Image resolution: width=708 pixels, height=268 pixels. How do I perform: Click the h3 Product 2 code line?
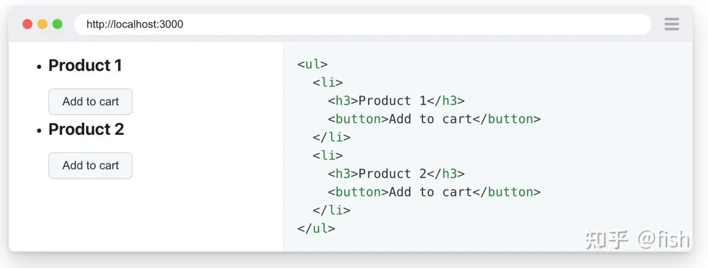pos(396,174)
